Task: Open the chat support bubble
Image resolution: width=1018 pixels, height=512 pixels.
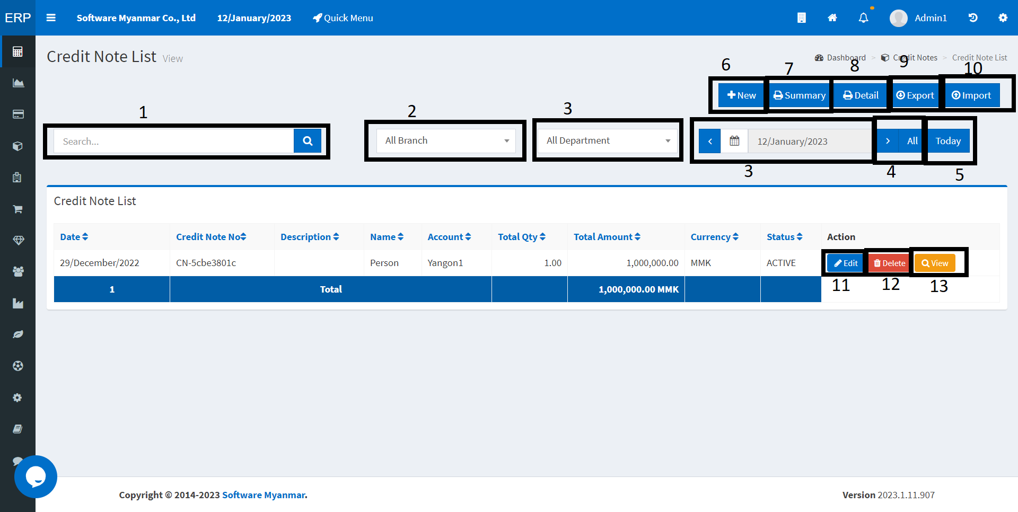Action: pyautogui.click(x=36, y=476)
